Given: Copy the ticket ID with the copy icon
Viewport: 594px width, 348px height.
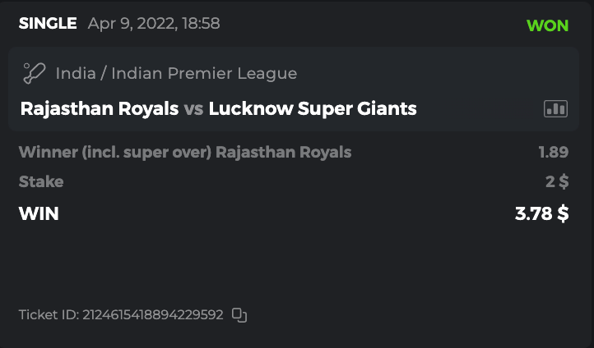Looking at the screenshot, I should click(239, 315).
